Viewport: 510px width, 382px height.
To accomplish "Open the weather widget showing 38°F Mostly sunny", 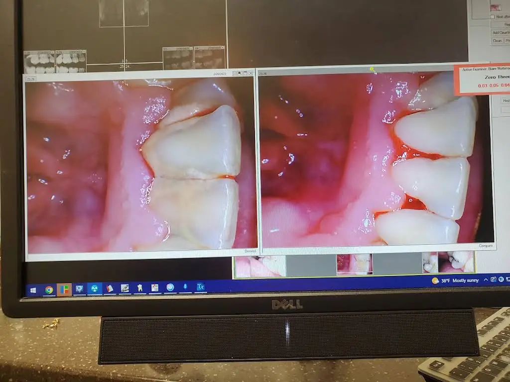I will pyautogui.click(x=455, y=281).
